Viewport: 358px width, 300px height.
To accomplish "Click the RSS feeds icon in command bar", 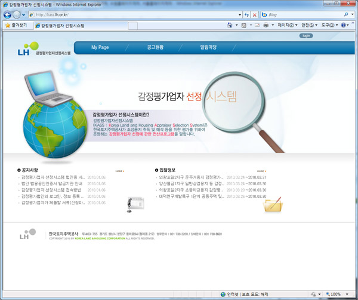I will click(x=244, y=25).
